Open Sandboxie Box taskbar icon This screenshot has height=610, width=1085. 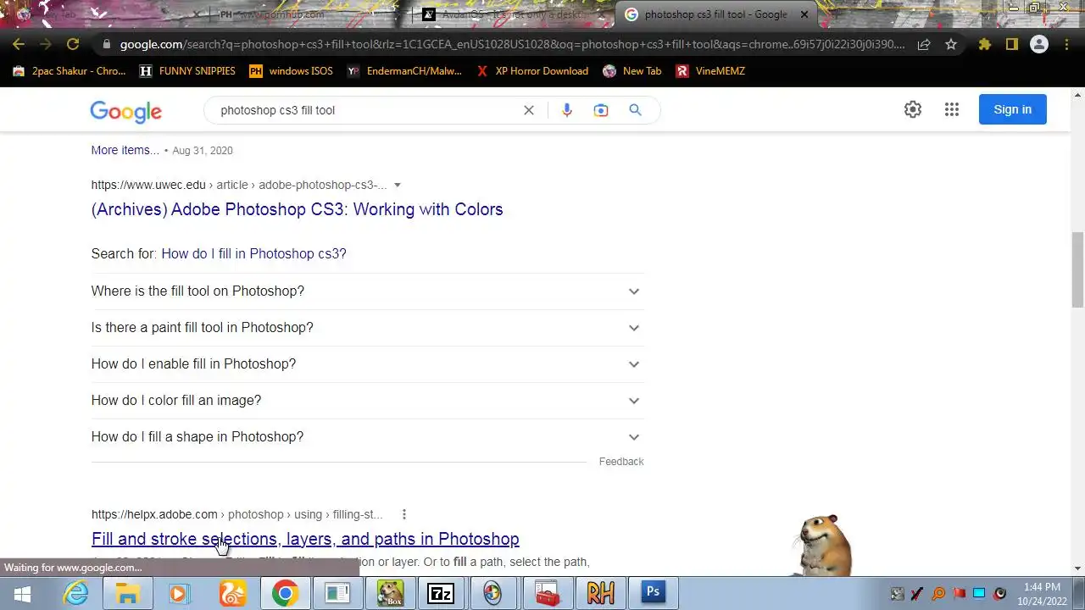tap(390, 594)
